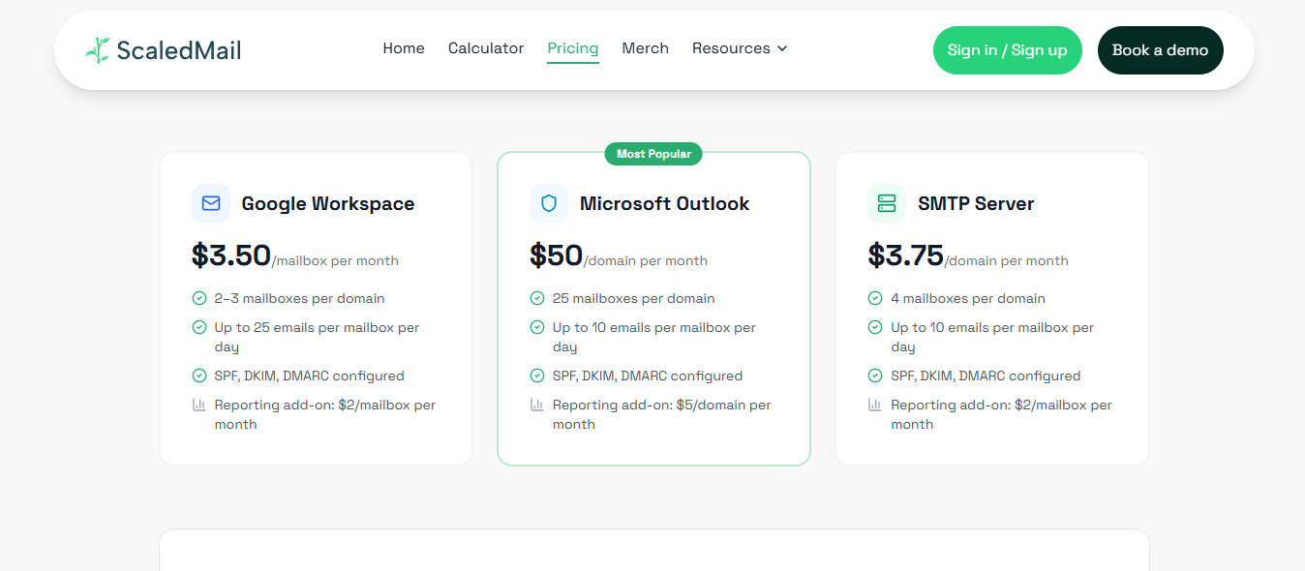Screen dimensions: 1305x571
Task: Click 'Reporting add-on: $5/domain per month' text
Action: (x=662, y=414)
